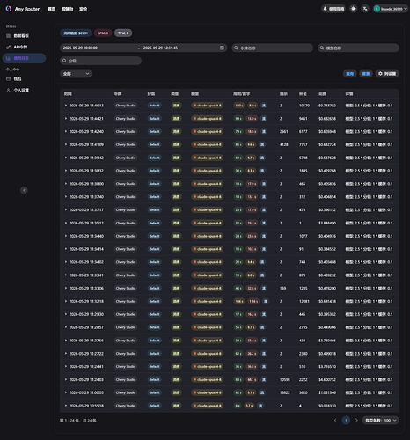The width and height of the screenshot is (410, 440).
Task: Click the time column header
Action: tap(68, 94)
